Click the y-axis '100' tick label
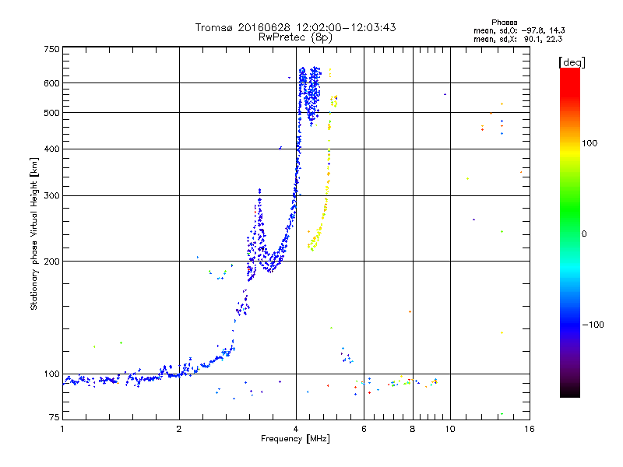The image size is (623, 467). [x=51, y=374]
